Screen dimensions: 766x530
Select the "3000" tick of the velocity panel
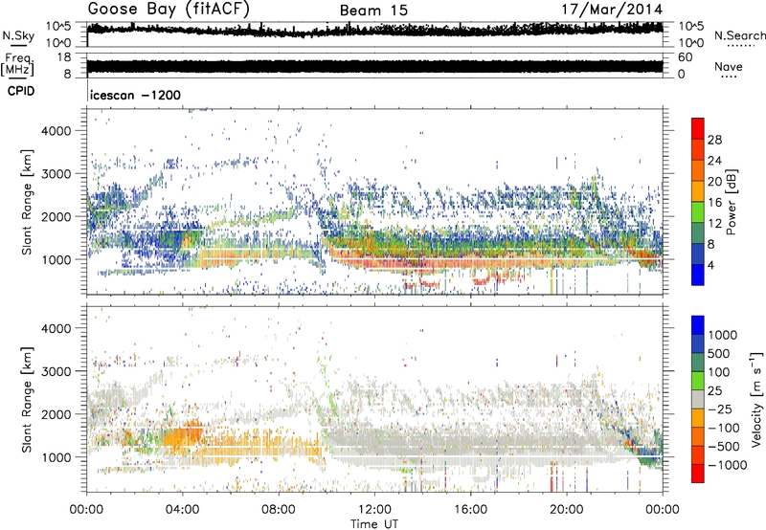pos(56,371)
